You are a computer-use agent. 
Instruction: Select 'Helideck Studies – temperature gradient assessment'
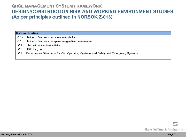59,41
